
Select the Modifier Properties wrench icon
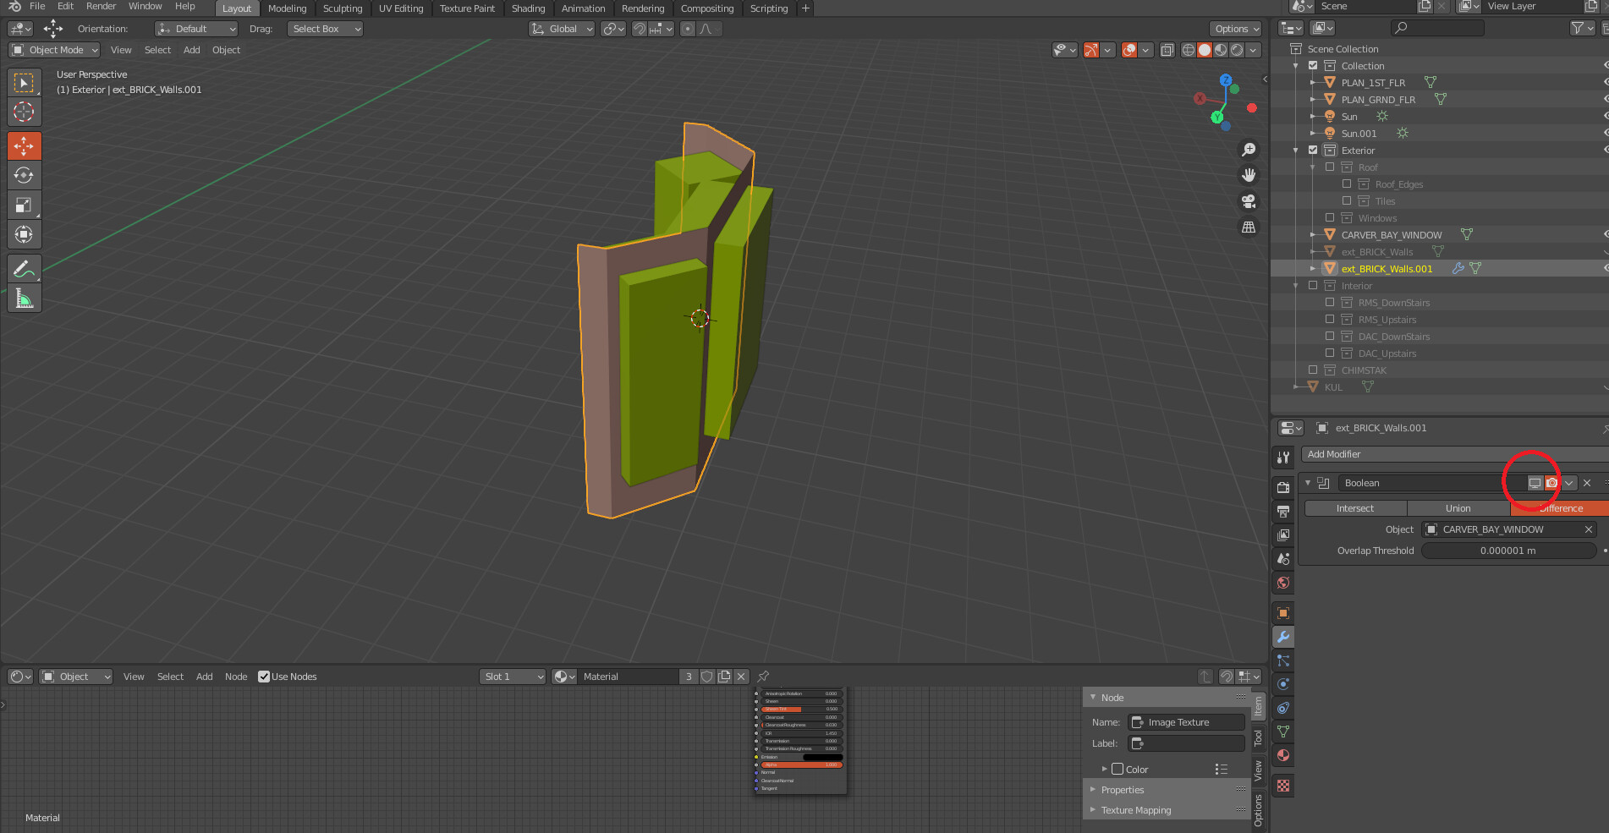1282,636
